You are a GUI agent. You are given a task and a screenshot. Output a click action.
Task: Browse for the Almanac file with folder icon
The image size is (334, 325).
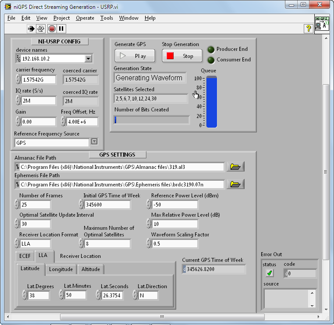[x=235, y=167]
